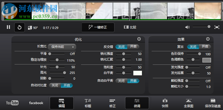
Task: Click the 110% stabilize value
Action: click(71, 60)
